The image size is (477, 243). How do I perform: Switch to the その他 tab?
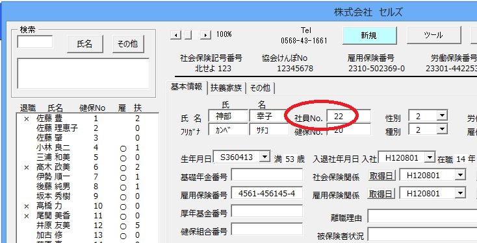pos(261,88)
